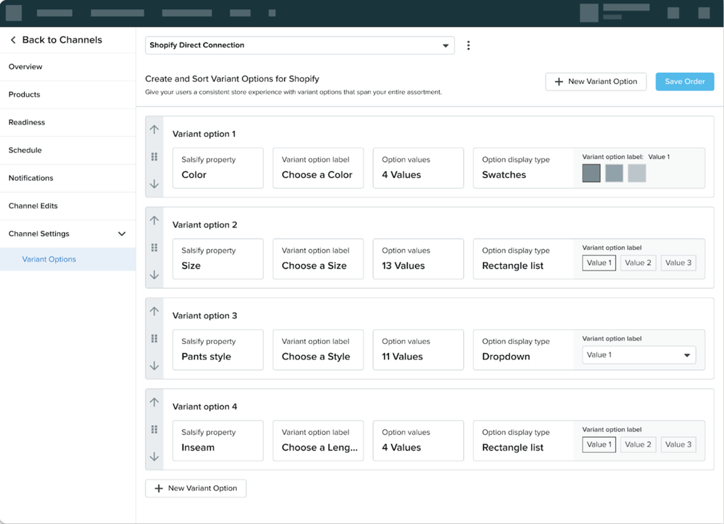Select Value 2 in Variant option 2 preview
The width and height of the screenshot is (724, 524).
tap(638, 263)
